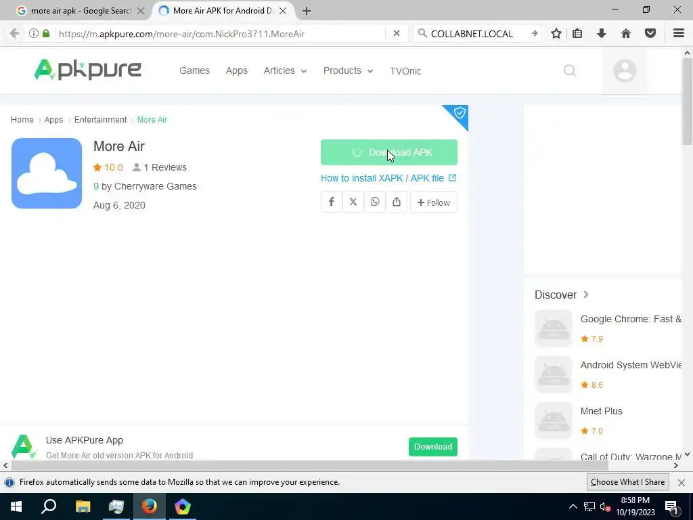
Task: Go to Firefox home page icon
Action: tap(625, 34)
